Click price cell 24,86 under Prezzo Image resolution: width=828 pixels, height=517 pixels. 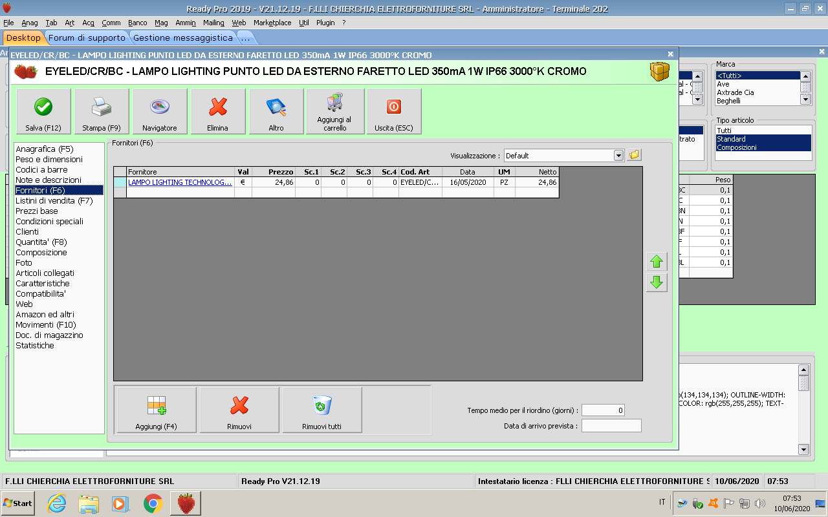pyautogui.click(x=273, y=182)
